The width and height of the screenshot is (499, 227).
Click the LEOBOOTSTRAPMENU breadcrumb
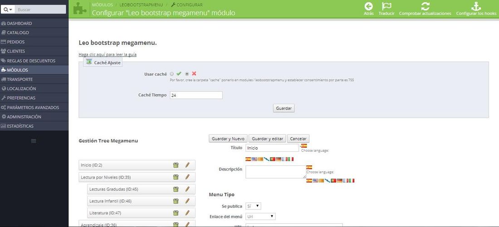(x=141, y=5)
